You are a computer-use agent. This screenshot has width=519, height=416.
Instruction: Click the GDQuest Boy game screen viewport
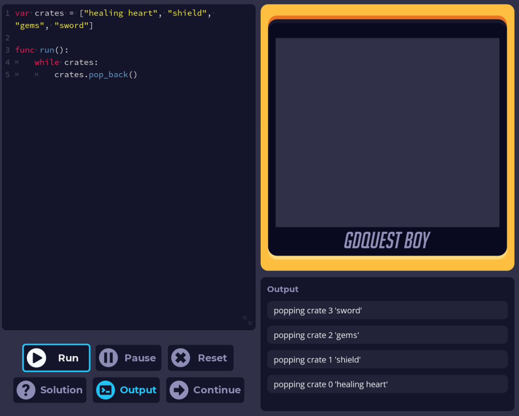[387, 132]
